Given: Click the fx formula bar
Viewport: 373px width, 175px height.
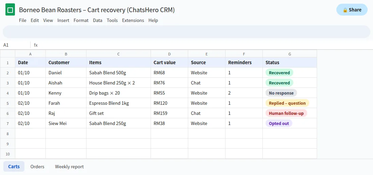Looking at the screenshot, I should click(x=202, y=45).
